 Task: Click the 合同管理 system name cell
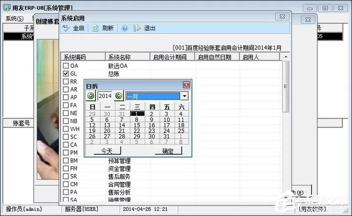click(119, 185)
